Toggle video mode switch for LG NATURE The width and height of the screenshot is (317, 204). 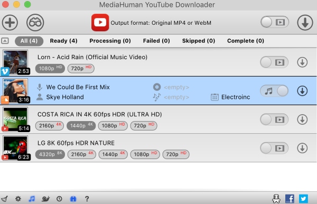(274, 148)
